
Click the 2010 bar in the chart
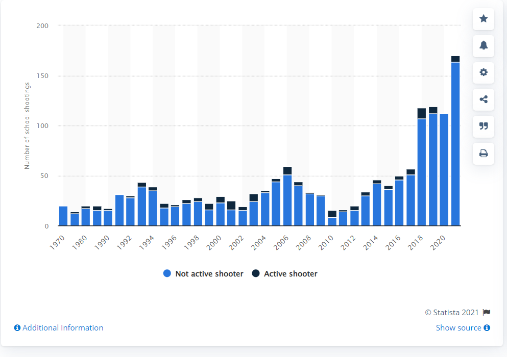(x=332, y=220)
